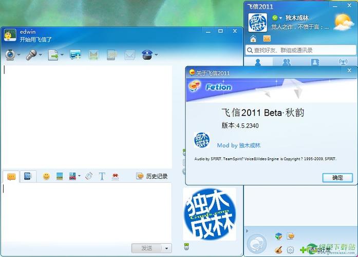Start a video call with the webcam icon
The width and height of the screenshot is (358, 257).
coord(10,55)
